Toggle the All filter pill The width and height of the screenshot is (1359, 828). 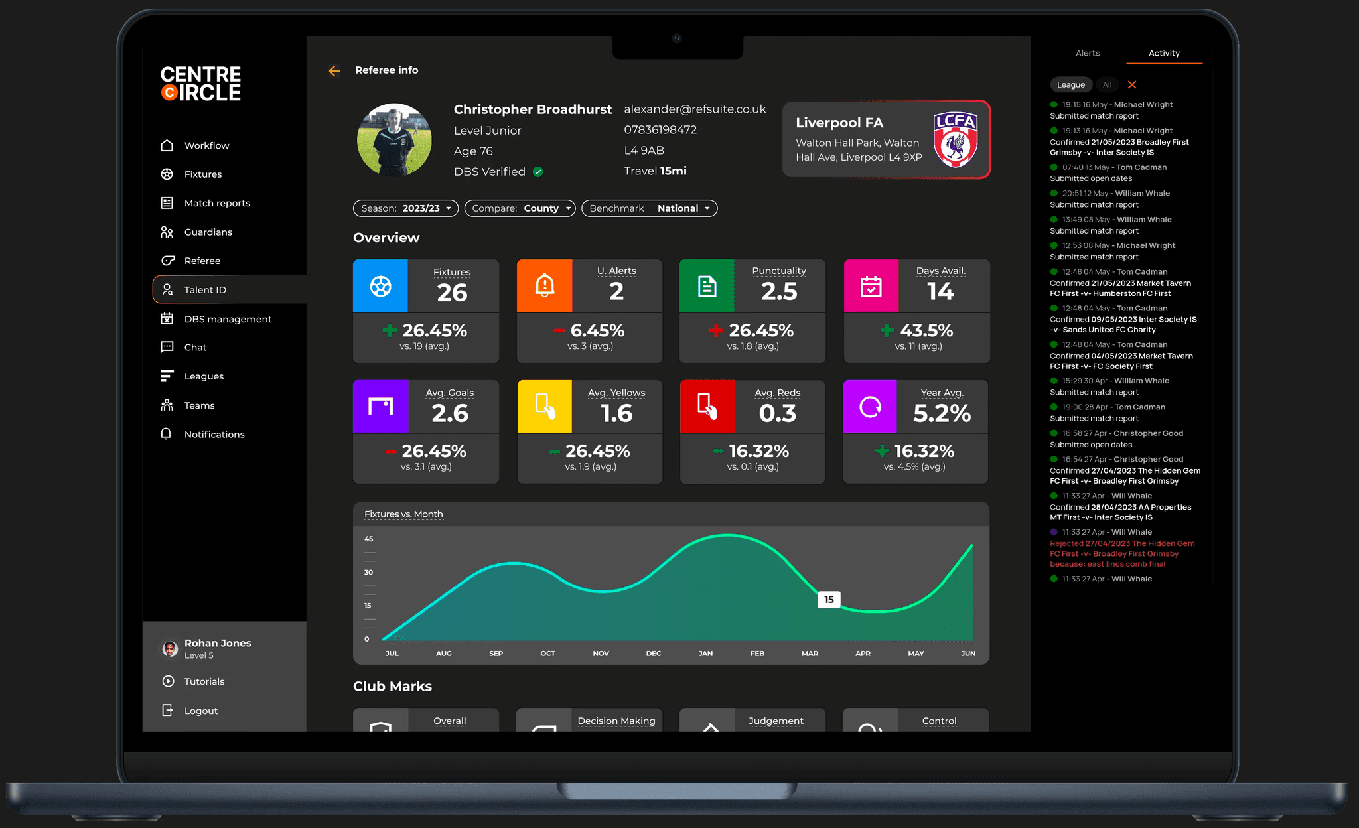click(1107, 85)
